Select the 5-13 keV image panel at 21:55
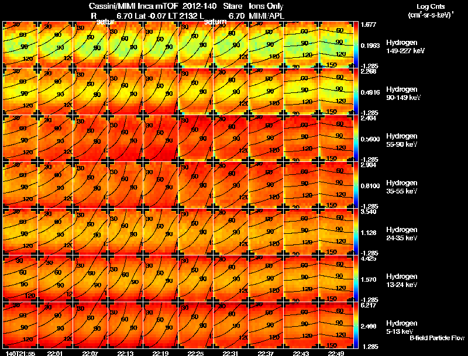This screenshot has width=468, height=356. (x=20, y=325)
